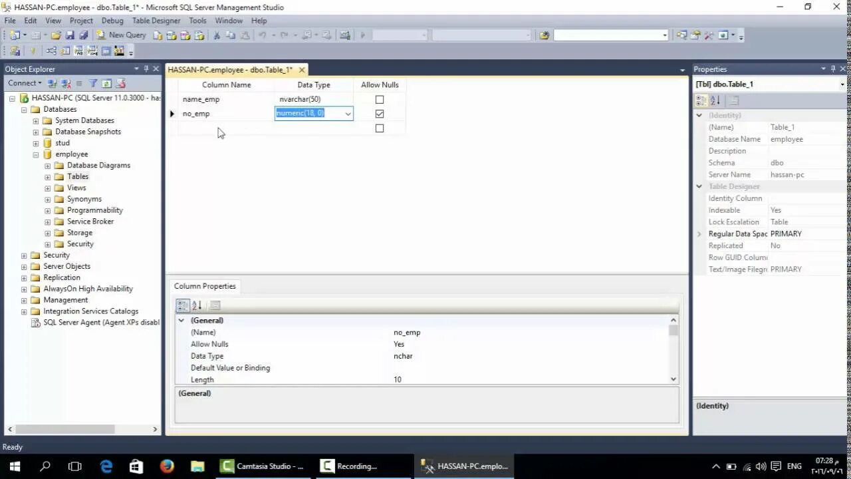Viewport: 851px width, 479px height.
Task: Click the New Query toolbar button
Action: tap(121, 35)
